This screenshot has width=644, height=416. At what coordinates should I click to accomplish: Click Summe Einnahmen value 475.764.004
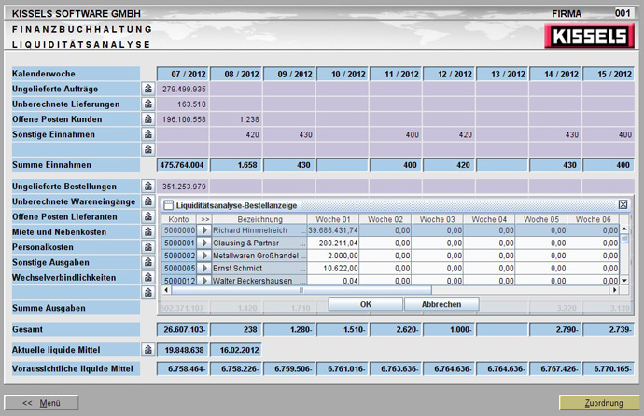pyautogui.click(x=182, y=164)
